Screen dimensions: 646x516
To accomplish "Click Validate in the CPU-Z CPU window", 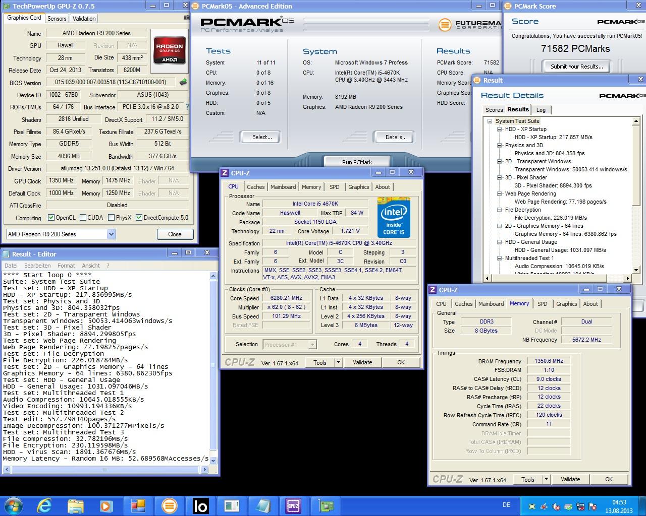I will point(362,362).
